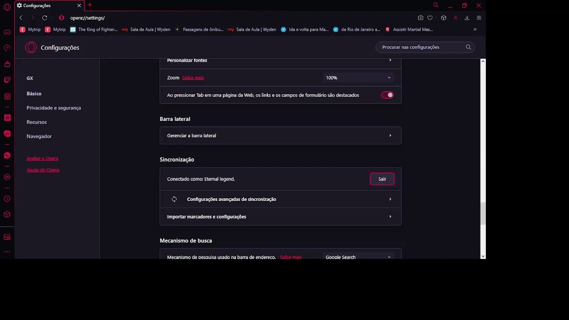Open the downloads icon in toolbar

467,18
